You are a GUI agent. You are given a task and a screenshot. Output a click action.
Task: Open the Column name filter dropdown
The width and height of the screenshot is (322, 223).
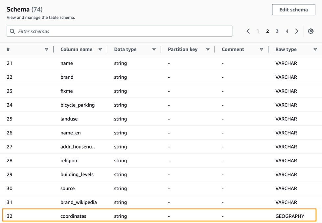(x=100, y=49)
